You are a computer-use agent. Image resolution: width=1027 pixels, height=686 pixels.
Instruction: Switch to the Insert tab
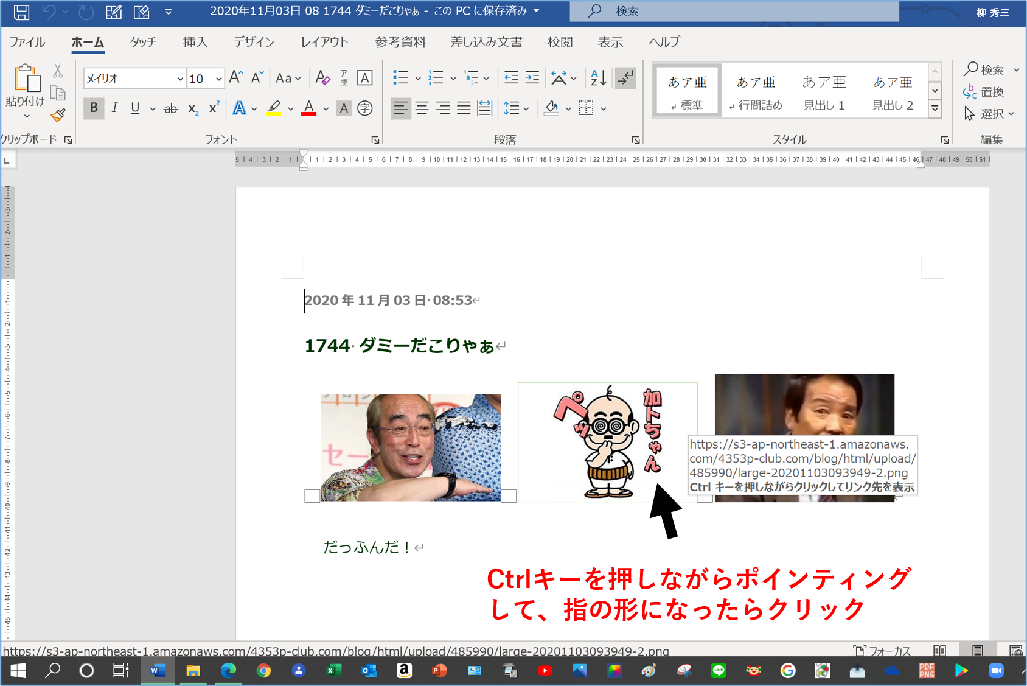click(x=195, y=42)
